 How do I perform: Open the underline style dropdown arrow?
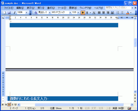(x=90, y=13)
